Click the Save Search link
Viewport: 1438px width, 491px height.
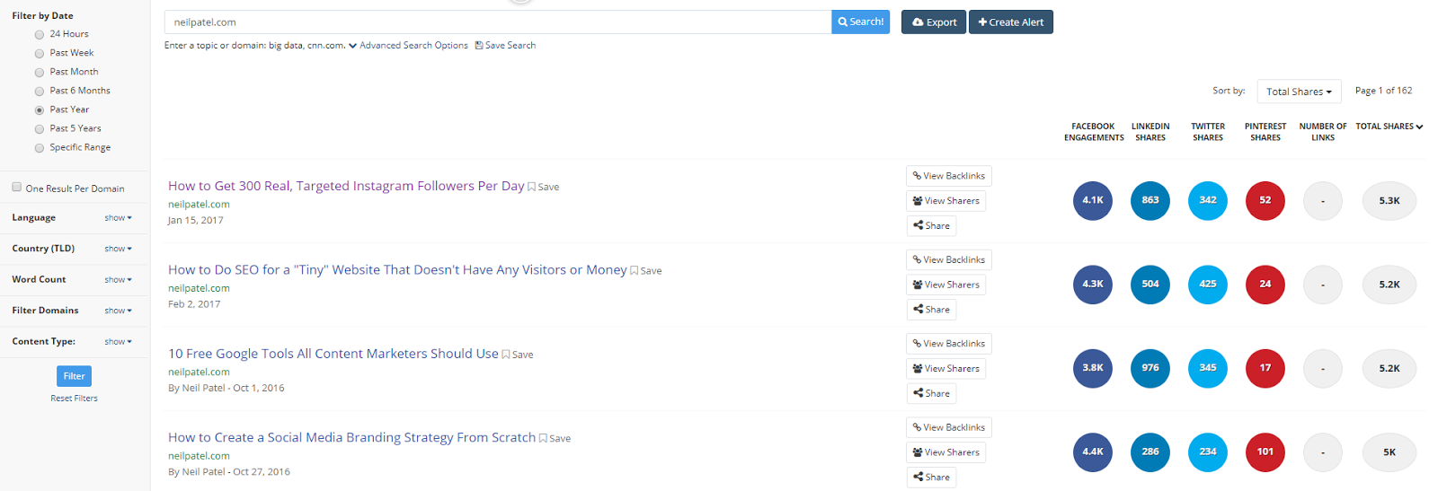505,45
